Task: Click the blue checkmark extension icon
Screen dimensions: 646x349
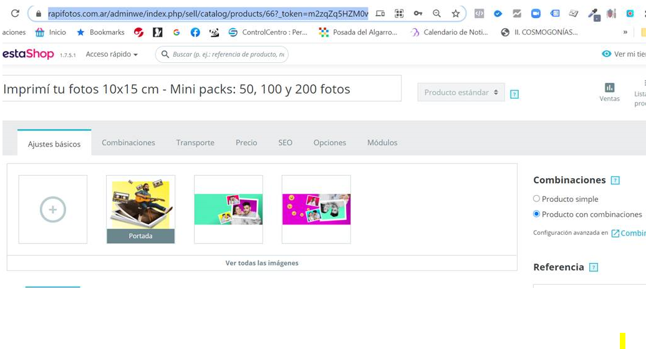Action: click(498, 14)
